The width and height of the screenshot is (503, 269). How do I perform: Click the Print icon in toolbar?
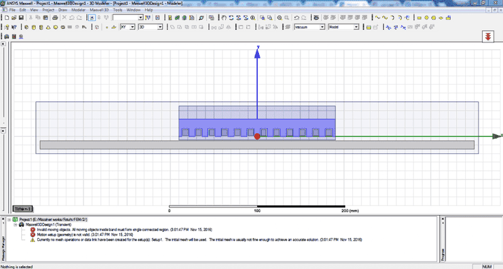[55, 18]
